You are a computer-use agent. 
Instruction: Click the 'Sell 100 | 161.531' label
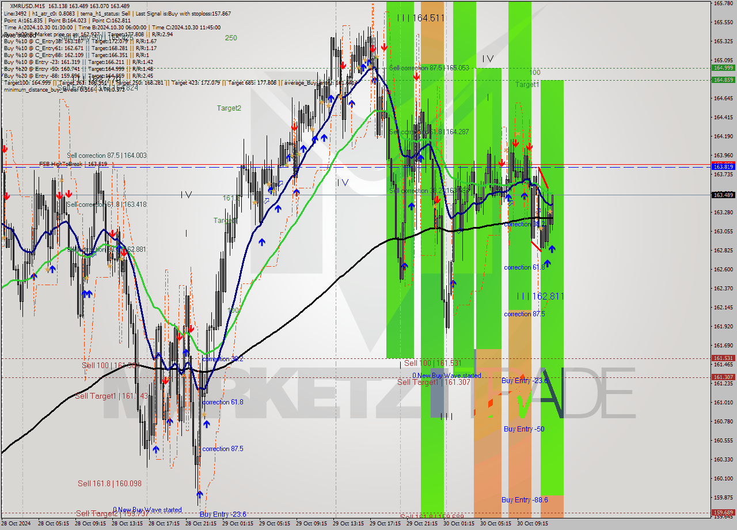click(432, 363)
